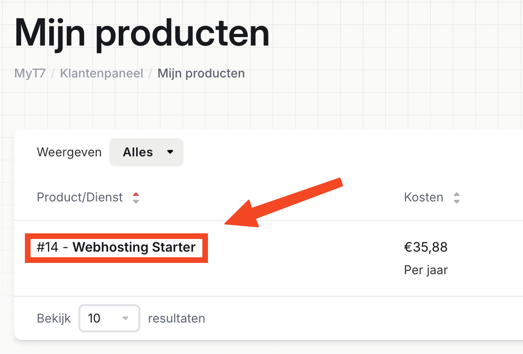Click the small arrow in the results-count box
Screen dimensions: 523x354
pyautogui.click(x=125, y=318)
